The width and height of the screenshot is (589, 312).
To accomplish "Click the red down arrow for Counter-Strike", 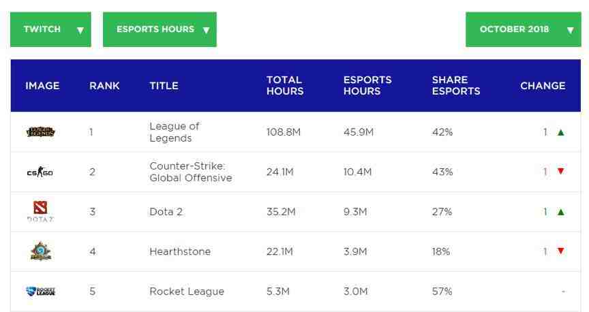I will (x=561, y=171).
